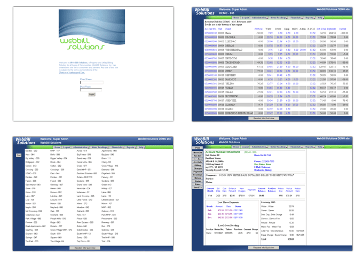The width and height of the screenshot is (363, 278).
Task: Expand Reports menu on the account detail page
Action: 310,147
